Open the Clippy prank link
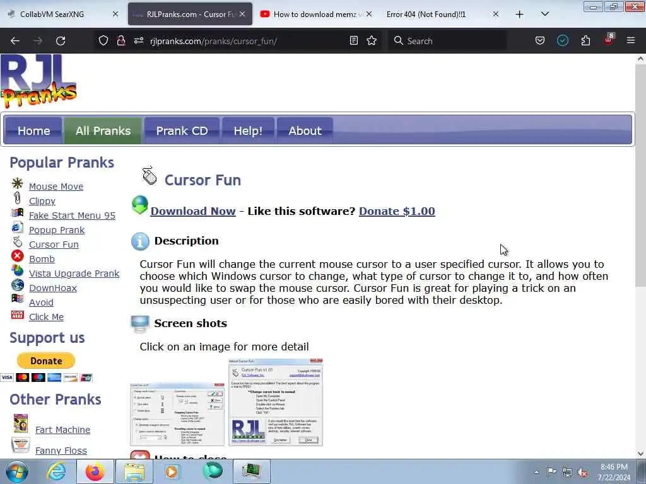This screenshot has height=484, width=646. (x=42, y=201)
